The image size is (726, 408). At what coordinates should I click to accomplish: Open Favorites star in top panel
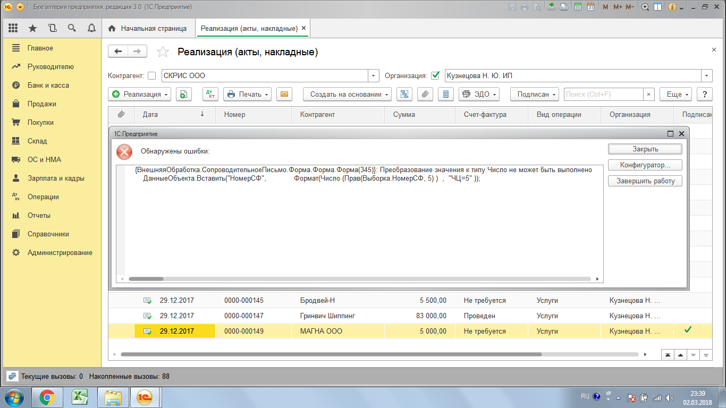pos(32,28)
